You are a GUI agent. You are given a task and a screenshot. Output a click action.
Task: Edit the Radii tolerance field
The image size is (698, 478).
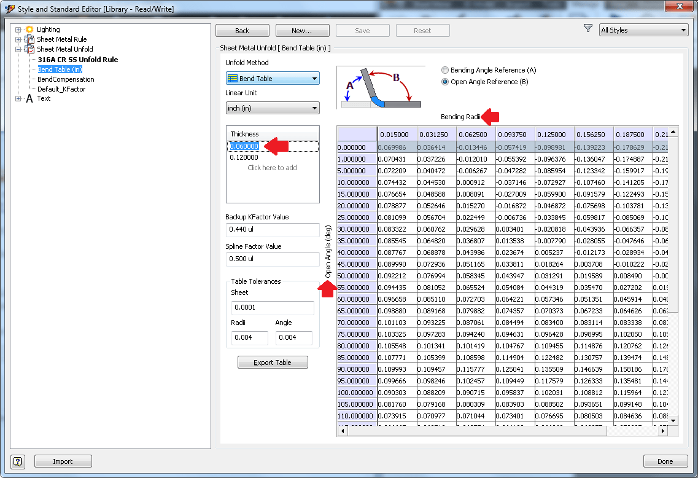249,338
